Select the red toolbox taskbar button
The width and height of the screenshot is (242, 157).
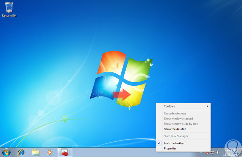point(65,152)
